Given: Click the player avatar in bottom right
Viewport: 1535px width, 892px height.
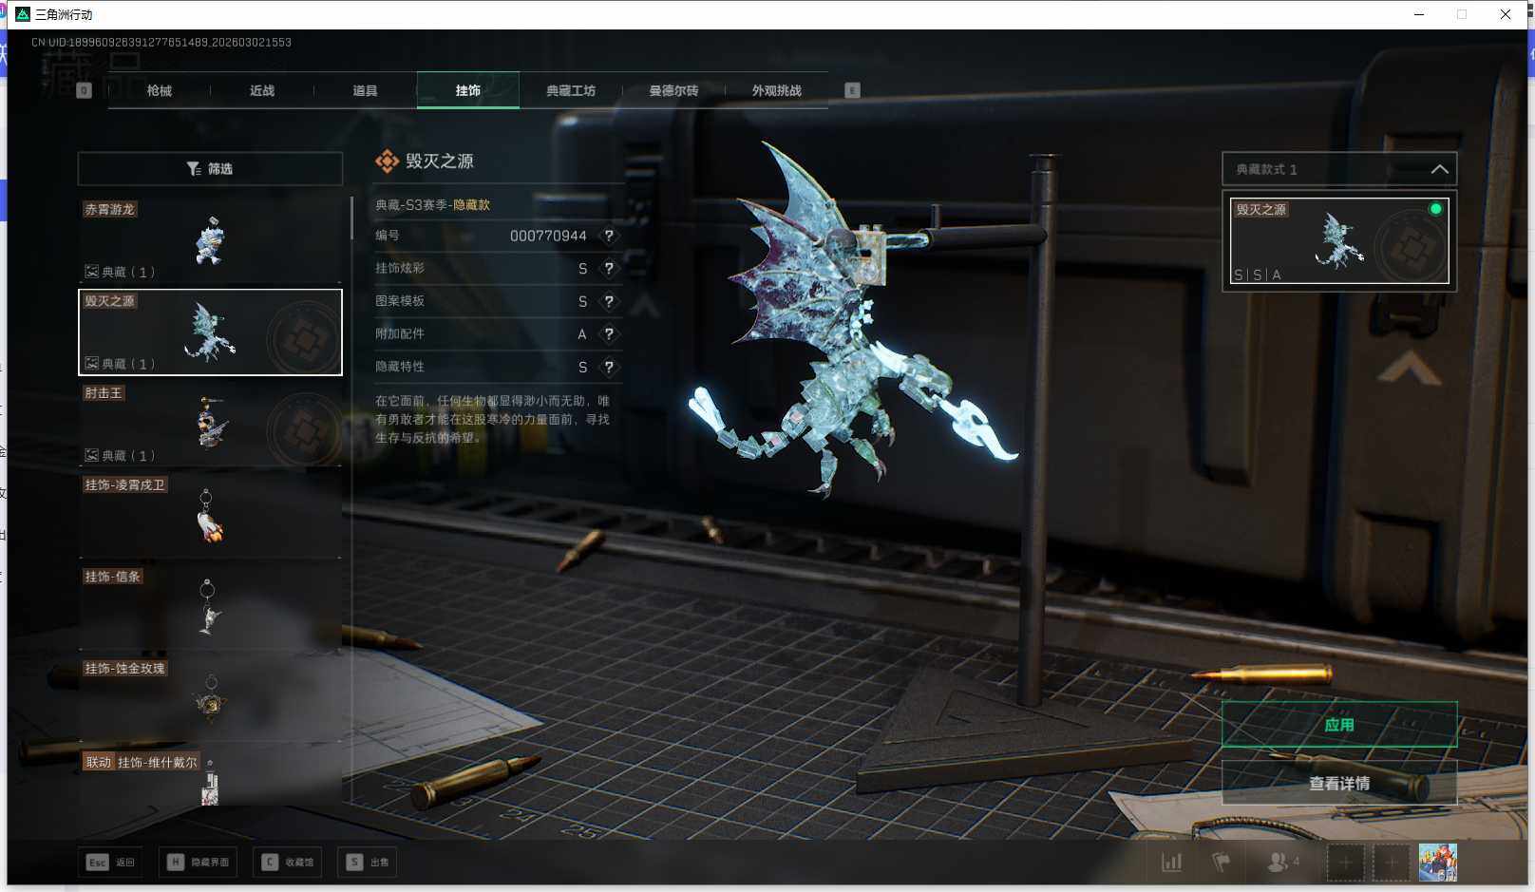Looking at the screenshot, I should click(x=1437, y=863).
